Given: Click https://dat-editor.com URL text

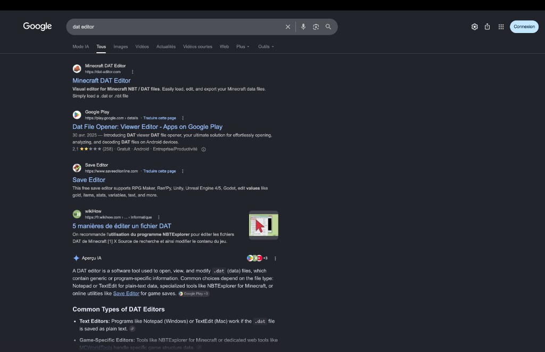Looking at the screenshot, I should pyautogui.click(x=103, y=72).
